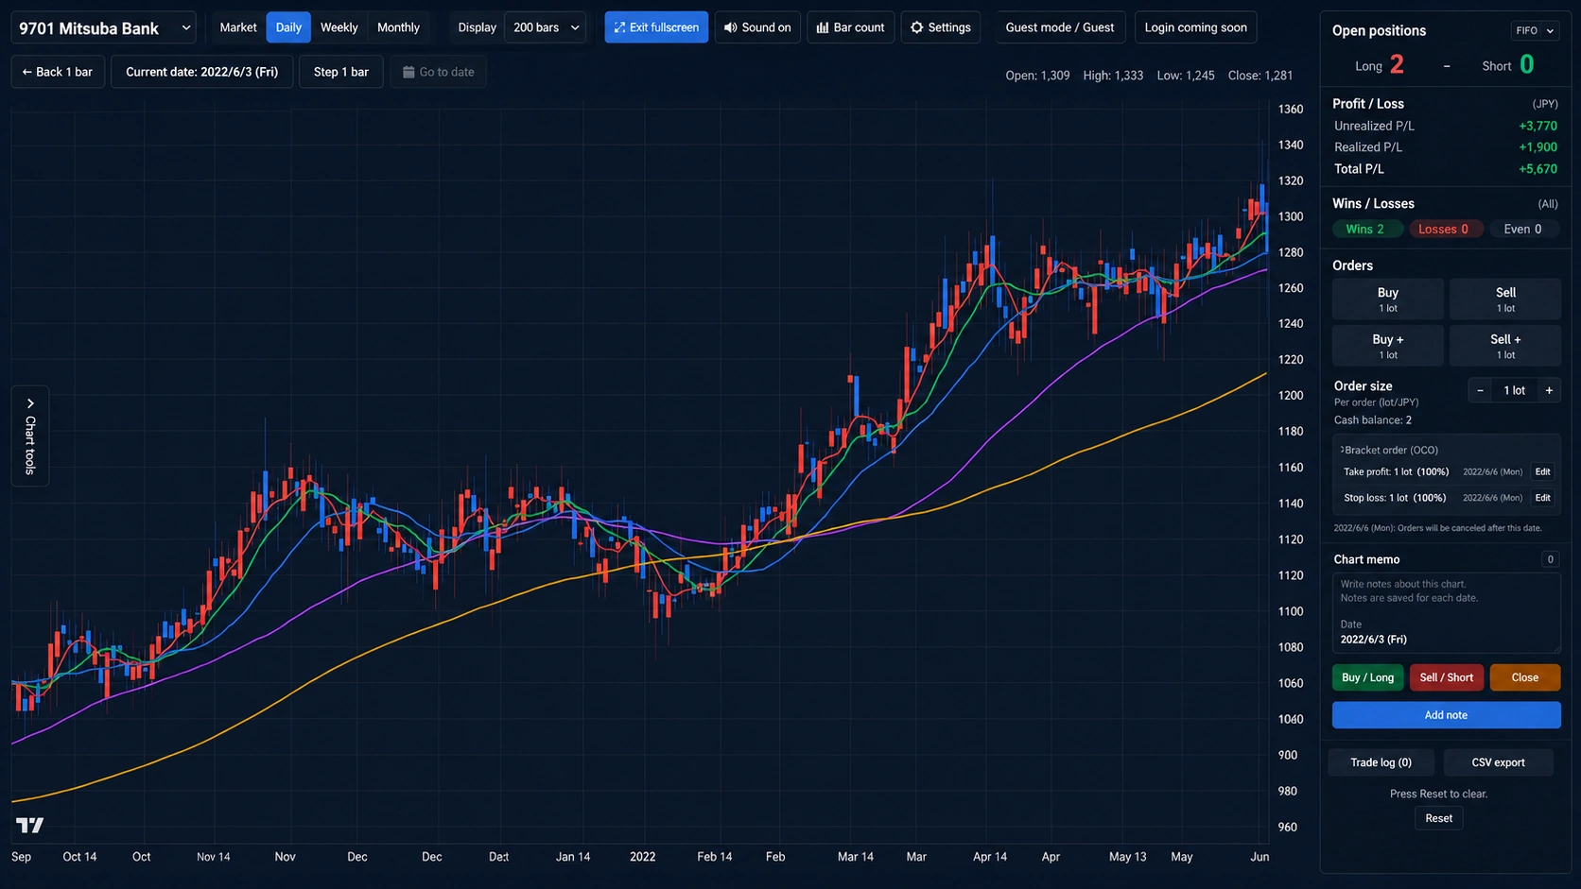
Task: Tag the memo as Close
Action: [1524, 677]
